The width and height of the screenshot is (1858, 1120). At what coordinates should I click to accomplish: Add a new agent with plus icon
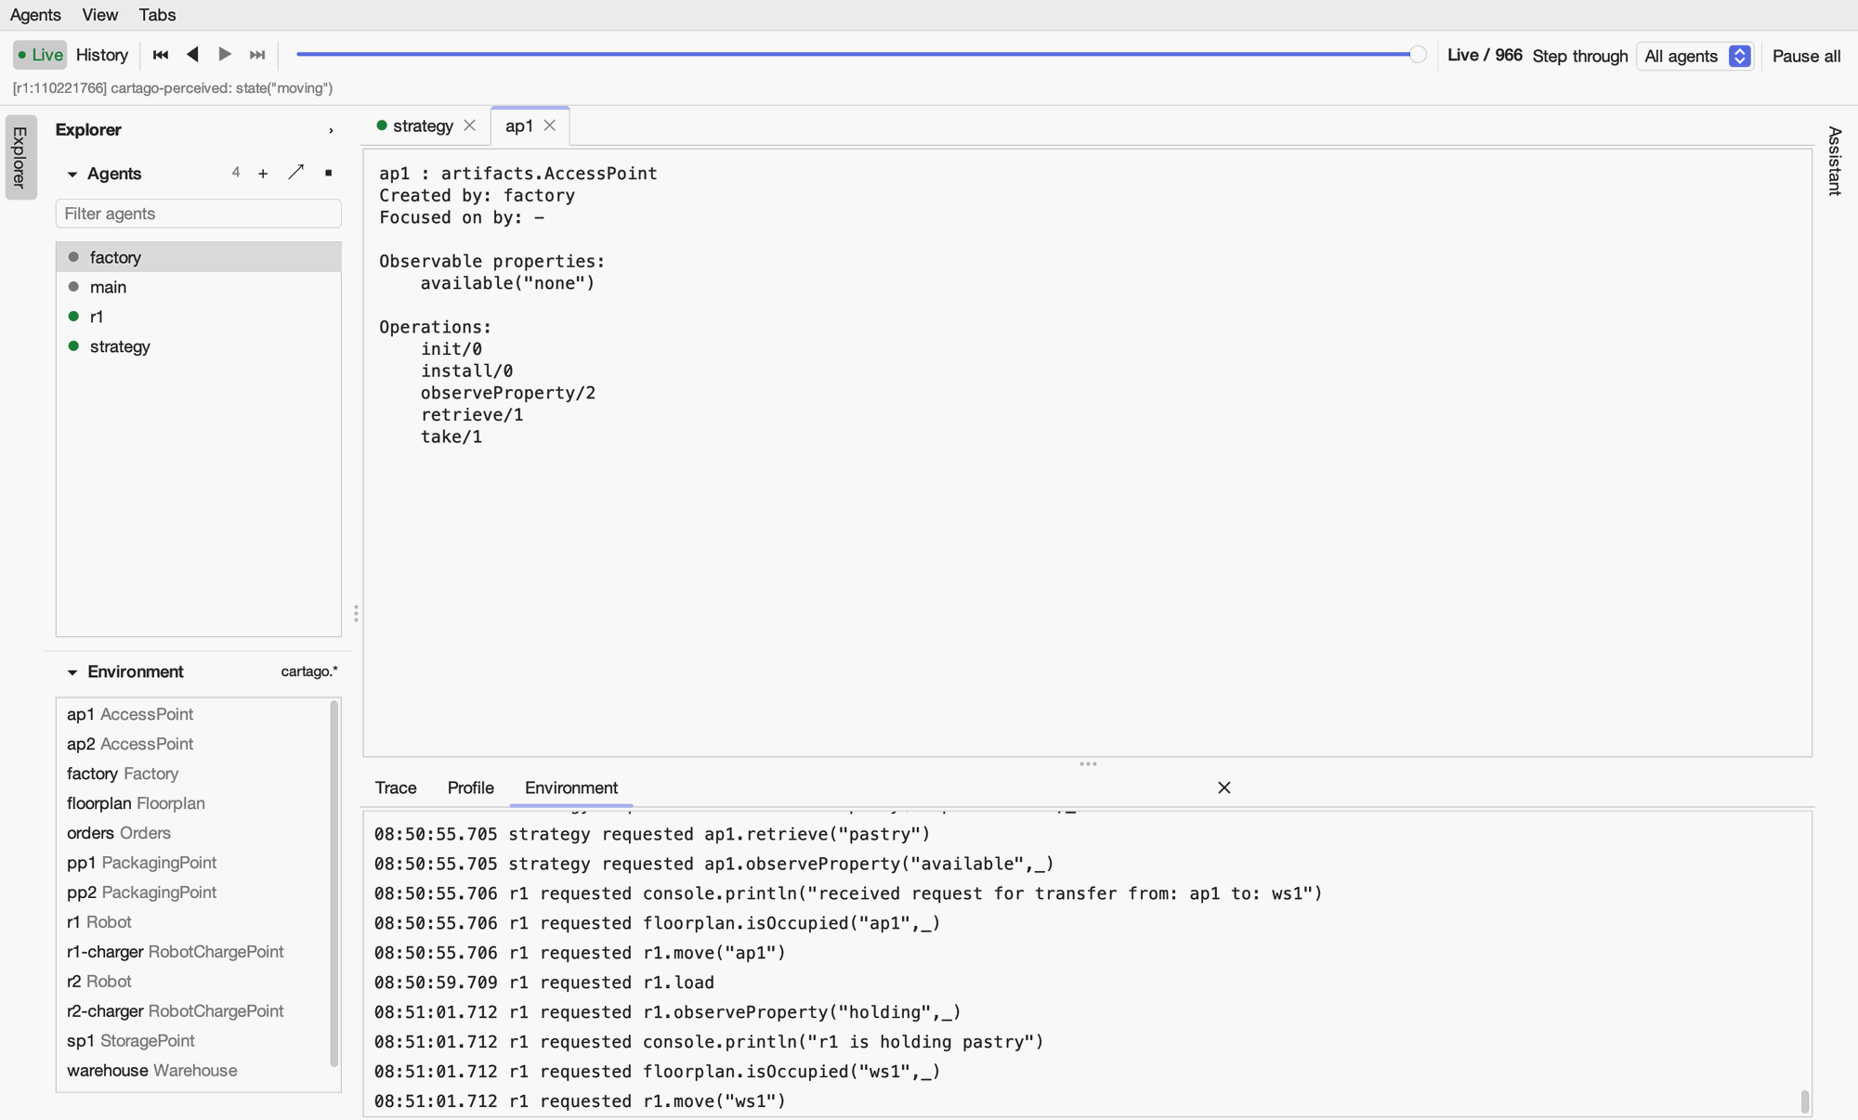[263, 174]
